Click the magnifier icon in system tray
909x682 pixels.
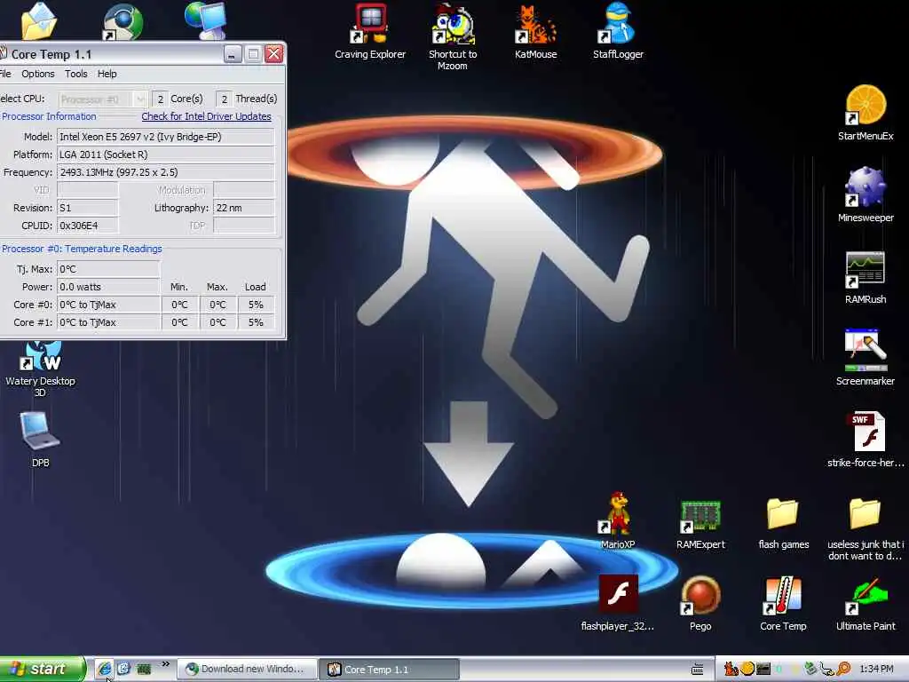pos(844,670)
